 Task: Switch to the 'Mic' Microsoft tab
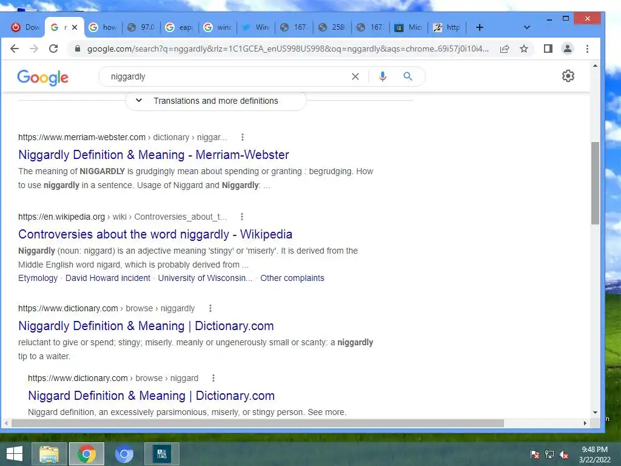coord(409,27)
